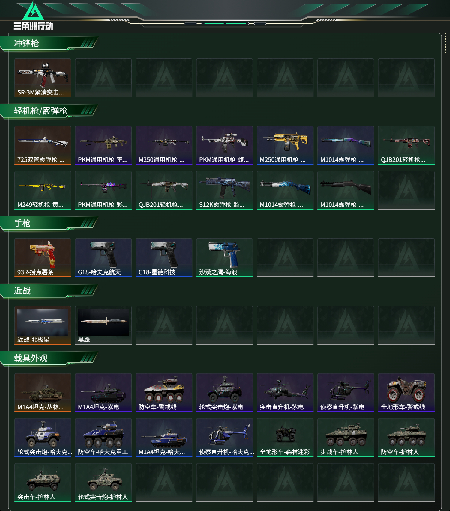
Task: Select the G18-星链科技 pistol skin
Action: (x=164, y=258)
